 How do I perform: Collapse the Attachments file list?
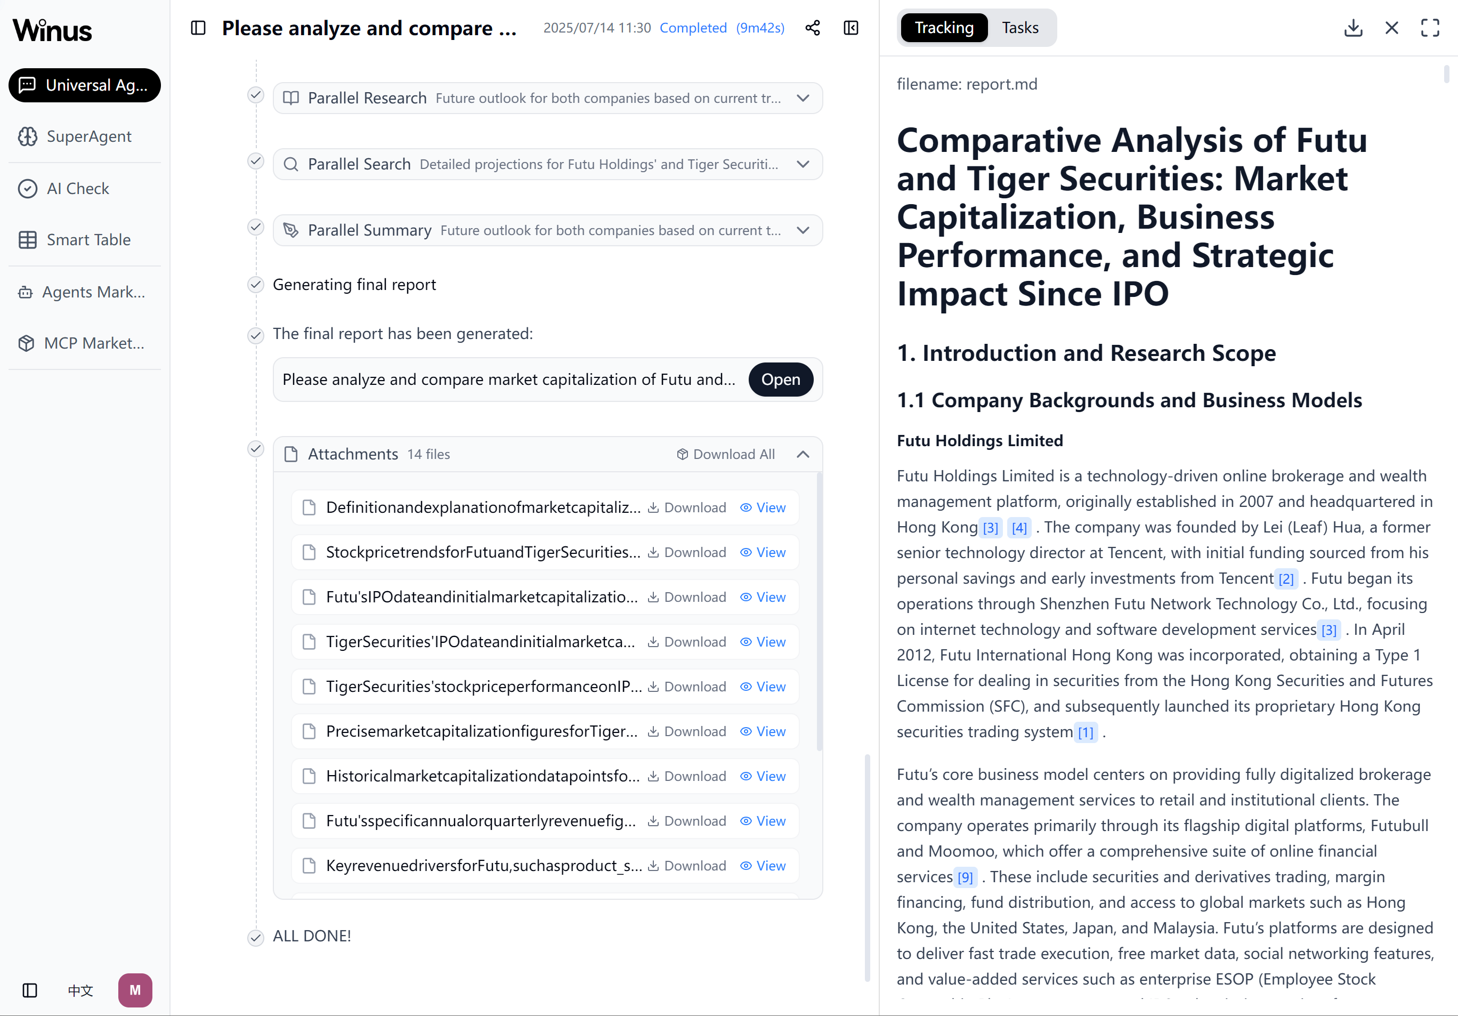point(803,454)
